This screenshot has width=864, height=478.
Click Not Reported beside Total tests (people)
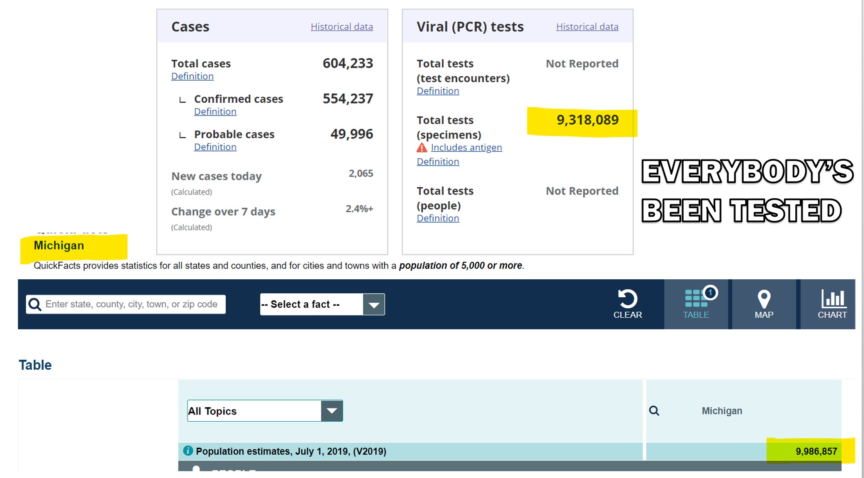582,191
